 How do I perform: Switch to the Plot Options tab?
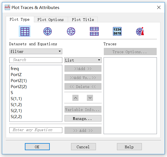51,20
